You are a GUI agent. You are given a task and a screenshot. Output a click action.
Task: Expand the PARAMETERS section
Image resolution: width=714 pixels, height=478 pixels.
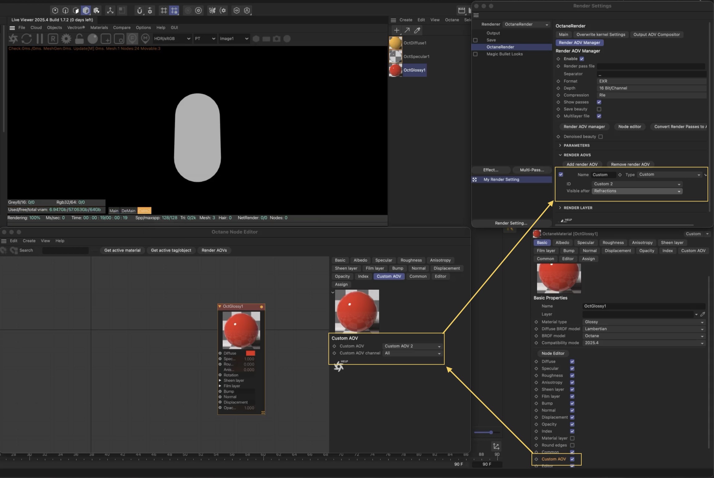pyautogui.click(x=576, y=145)
